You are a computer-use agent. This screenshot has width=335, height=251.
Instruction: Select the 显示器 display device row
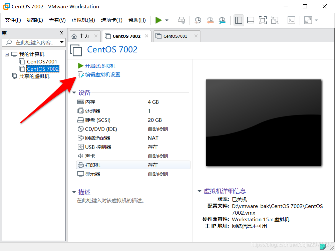point(133,174)
